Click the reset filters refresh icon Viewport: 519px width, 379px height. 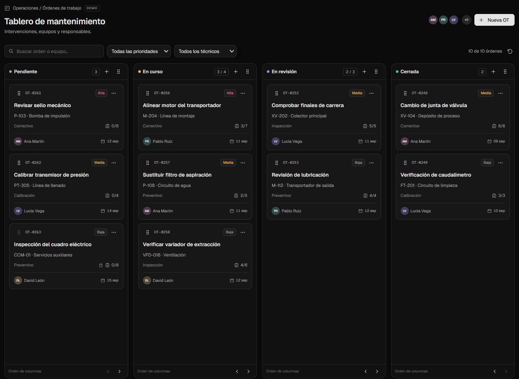[x=510, y=51]
